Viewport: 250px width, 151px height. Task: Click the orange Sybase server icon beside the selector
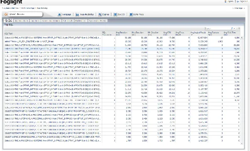(x=6, y=14)
